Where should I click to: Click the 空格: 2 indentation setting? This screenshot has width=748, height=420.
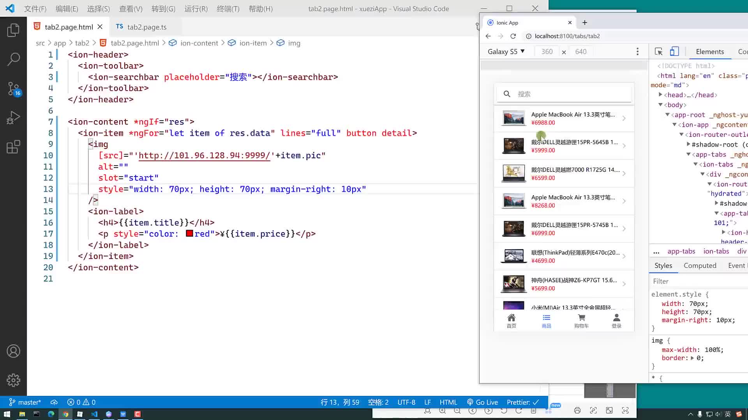click(x=378, y=402)
